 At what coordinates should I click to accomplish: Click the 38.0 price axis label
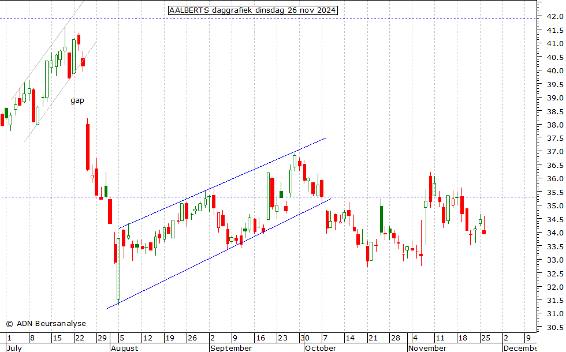pyautogui.click(x=555, y=125)
